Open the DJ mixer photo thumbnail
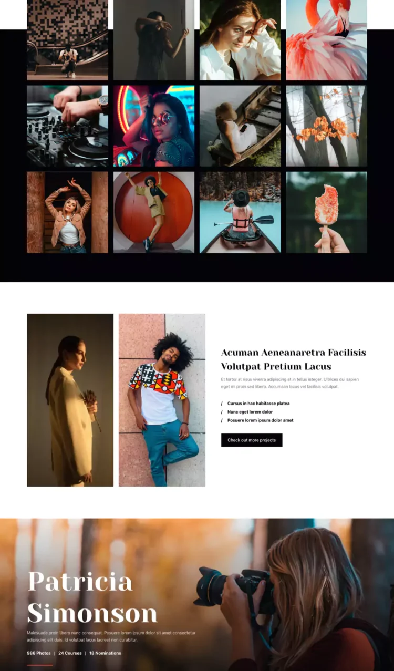This screenshot has height=671, width=394. 68,126
